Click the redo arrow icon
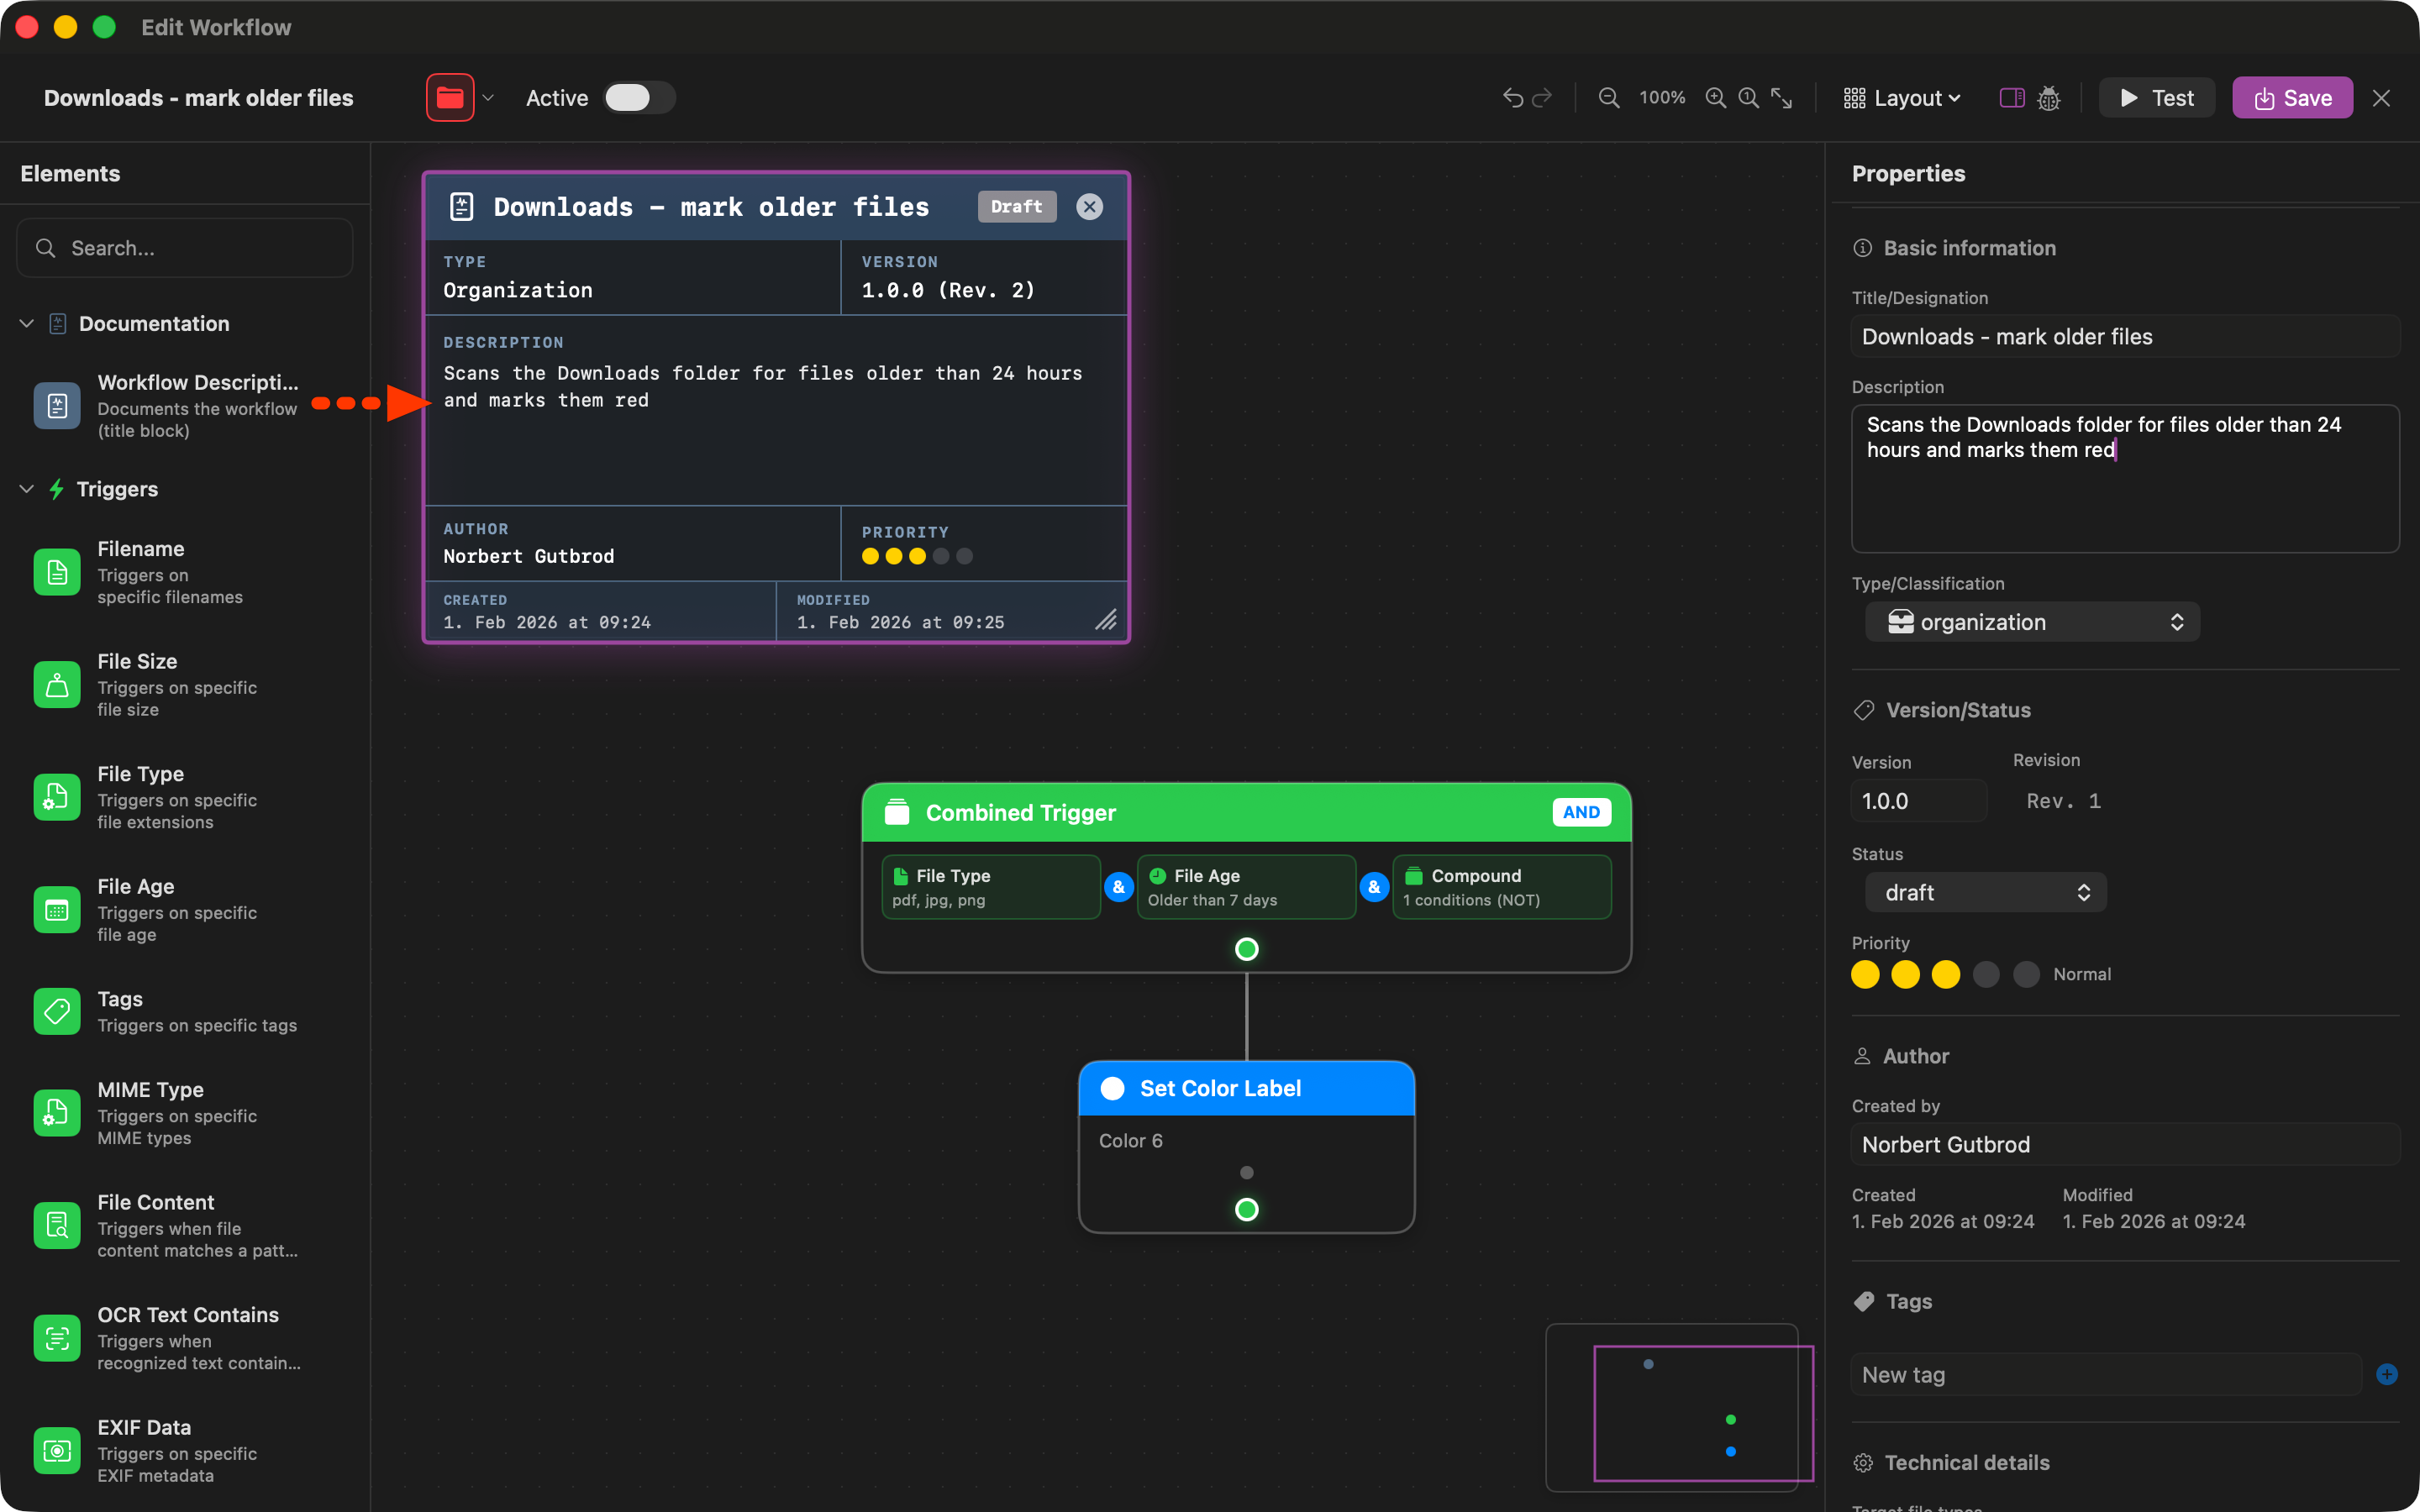 point(1543,98)
